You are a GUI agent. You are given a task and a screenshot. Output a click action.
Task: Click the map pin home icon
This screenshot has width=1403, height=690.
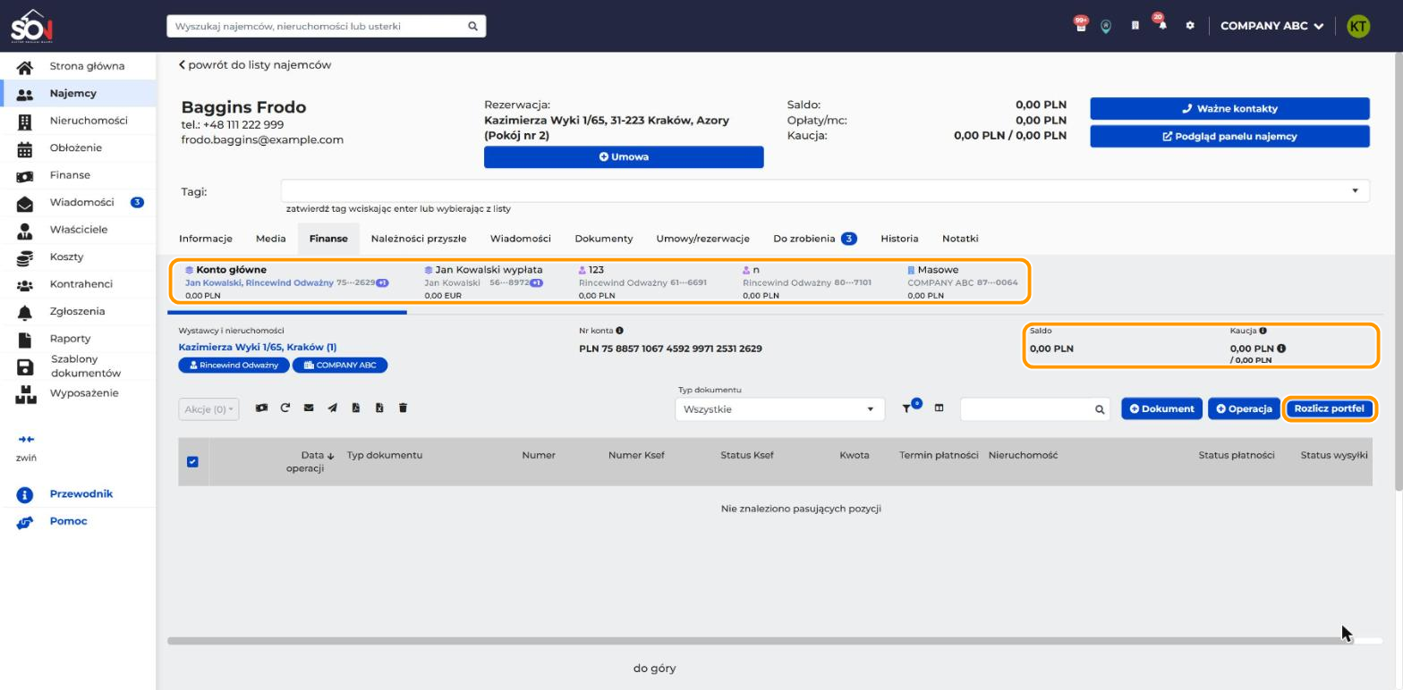(x=1106, y=26)
